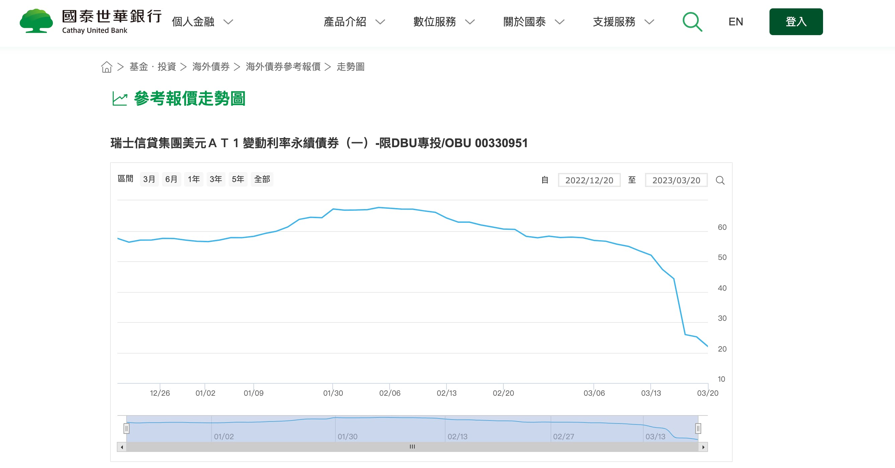
Task: Expand the 數位服務 menu
Action: point(444,22)
